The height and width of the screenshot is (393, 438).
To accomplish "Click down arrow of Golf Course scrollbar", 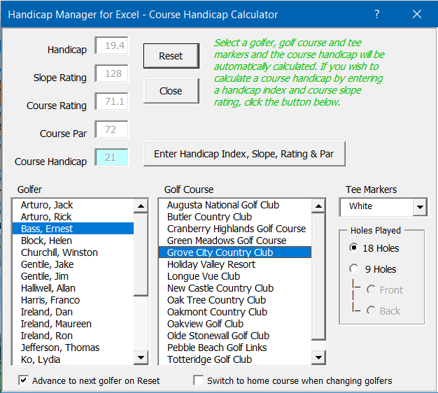I will coord(318,357).
